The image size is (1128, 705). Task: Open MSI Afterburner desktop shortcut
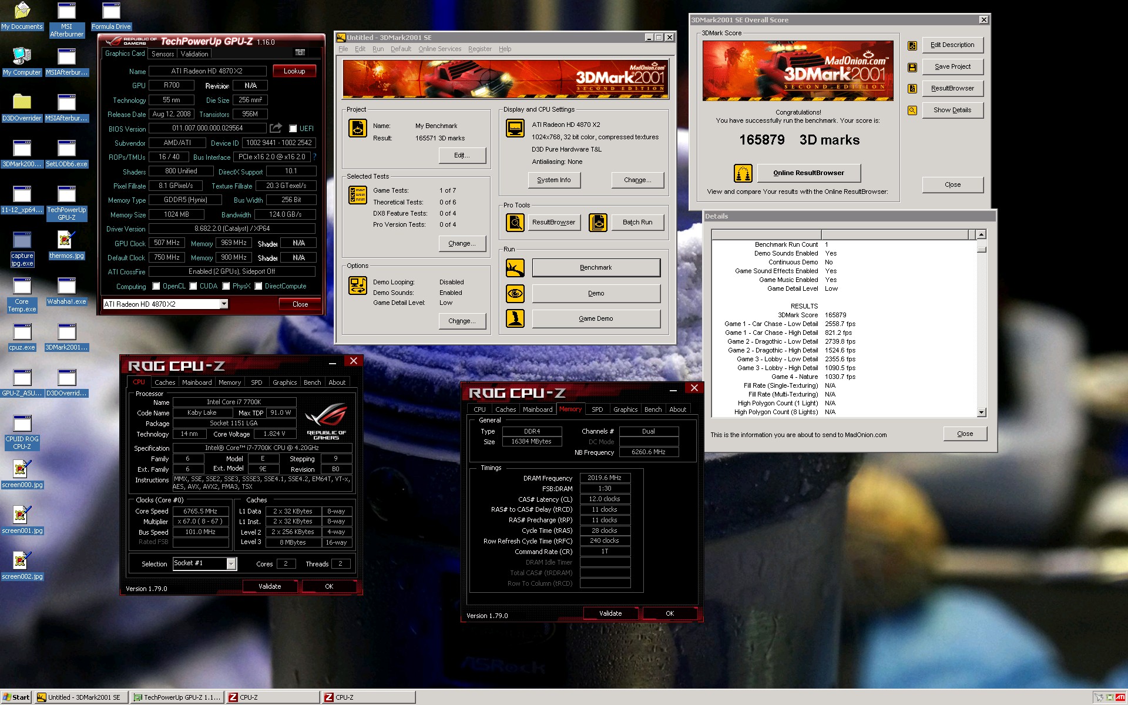[x=66, y=20]
